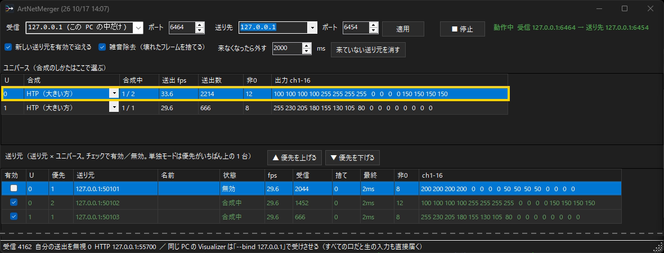The height and width of the screenshot is (253, 664).
Task: Uncheck source 127.0.0.1:50102 checkbox
Action: (x=14, y=202)
